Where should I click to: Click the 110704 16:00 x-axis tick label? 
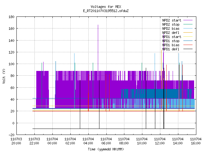coord(196,141)
